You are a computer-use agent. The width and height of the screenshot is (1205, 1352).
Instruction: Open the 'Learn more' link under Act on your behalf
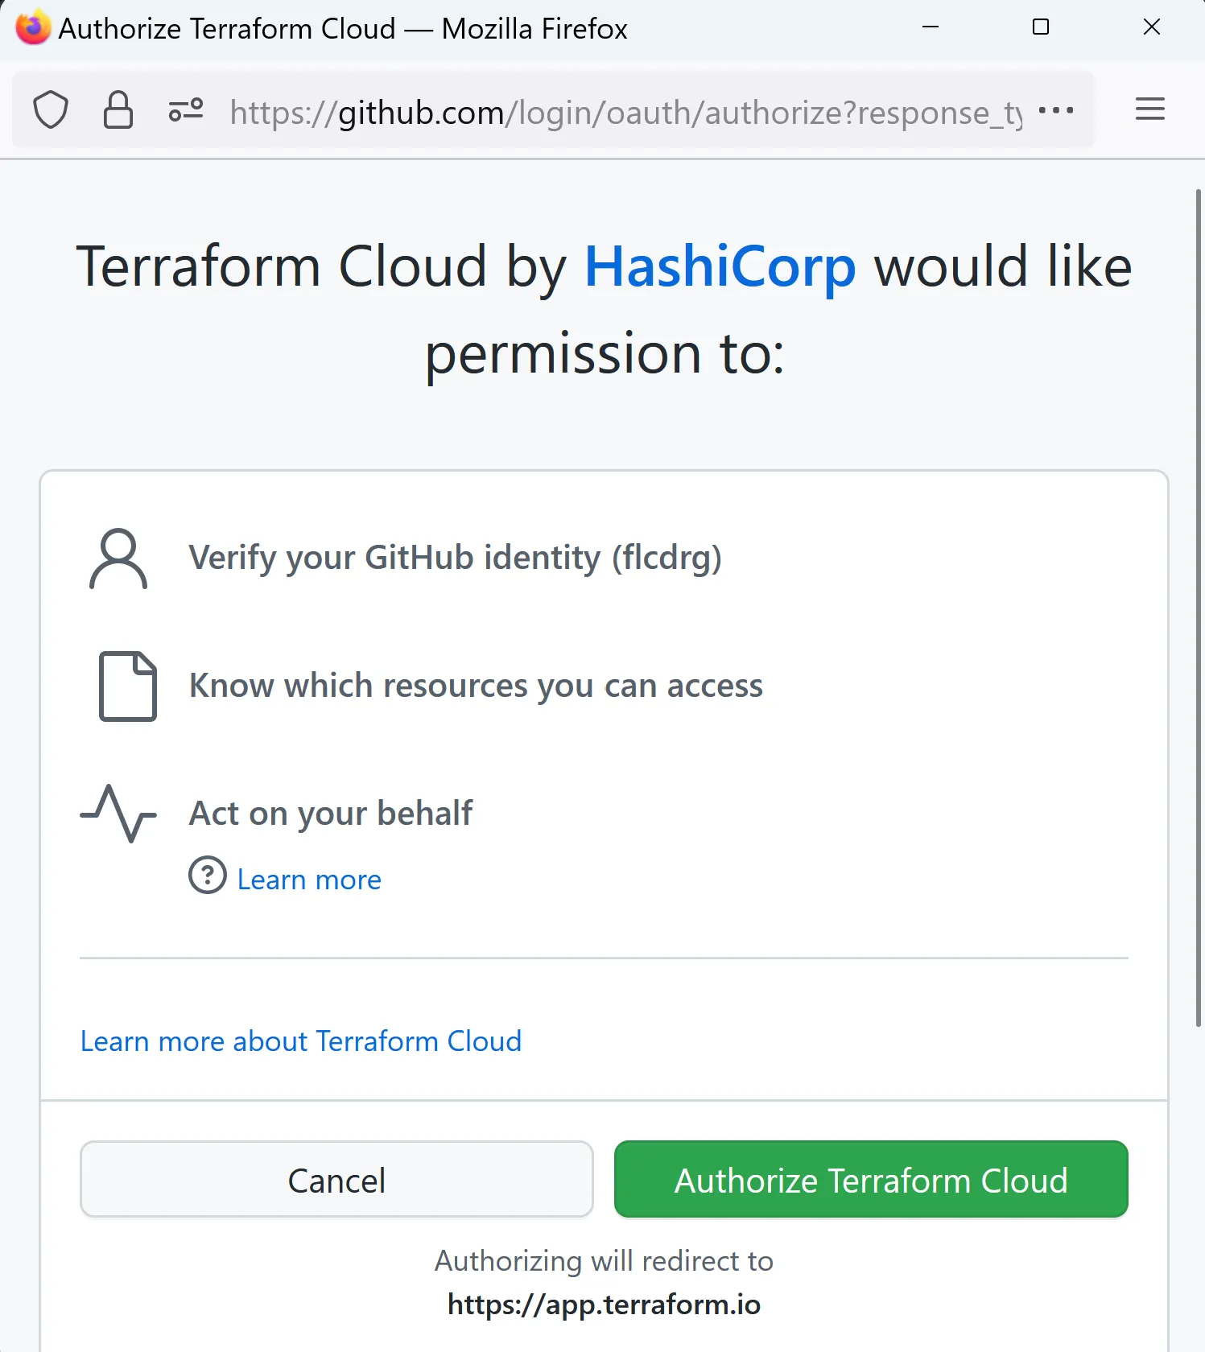click(309, 880)
